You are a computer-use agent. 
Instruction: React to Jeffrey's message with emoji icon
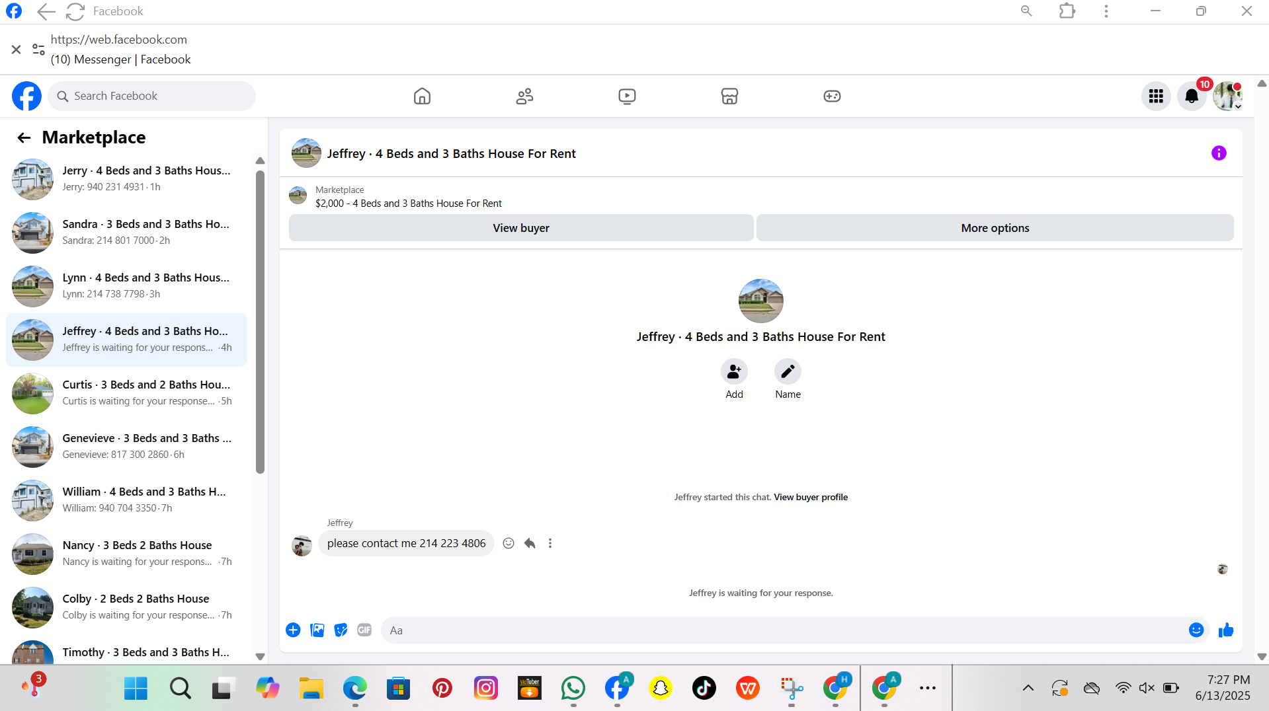509,543
